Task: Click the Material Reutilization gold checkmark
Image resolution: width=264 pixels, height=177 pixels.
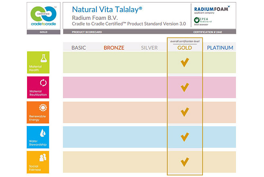Action: click(185, 87)
